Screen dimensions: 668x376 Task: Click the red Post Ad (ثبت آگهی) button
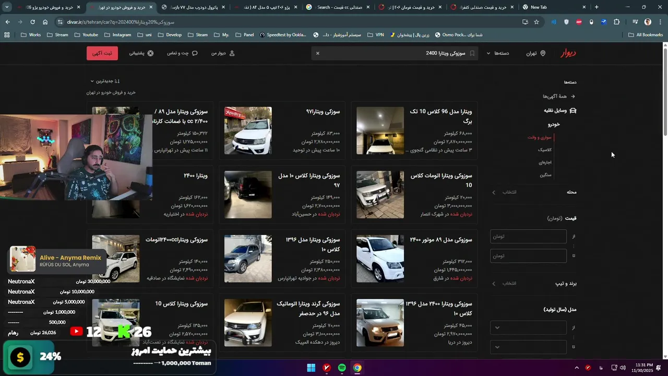tap(102, 53)
